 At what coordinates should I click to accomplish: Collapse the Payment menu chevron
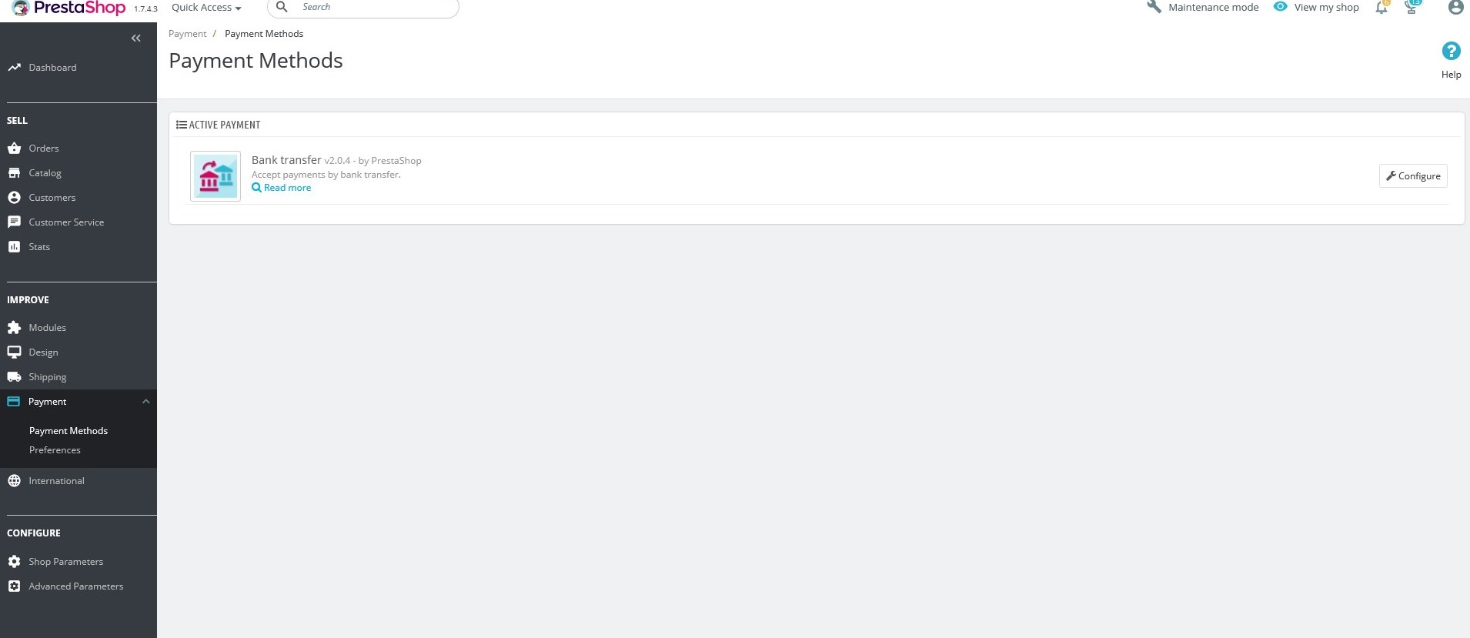145,402
